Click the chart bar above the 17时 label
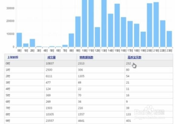This screenshot has height=124, width=175. (130, 34)
